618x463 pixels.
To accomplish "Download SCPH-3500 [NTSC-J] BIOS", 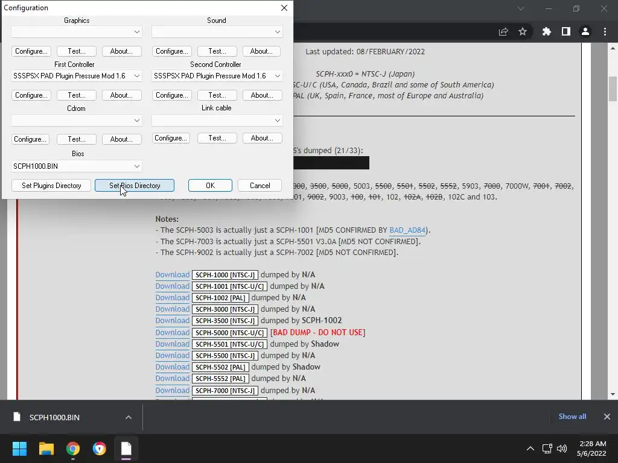I will [x=172, y=320].
